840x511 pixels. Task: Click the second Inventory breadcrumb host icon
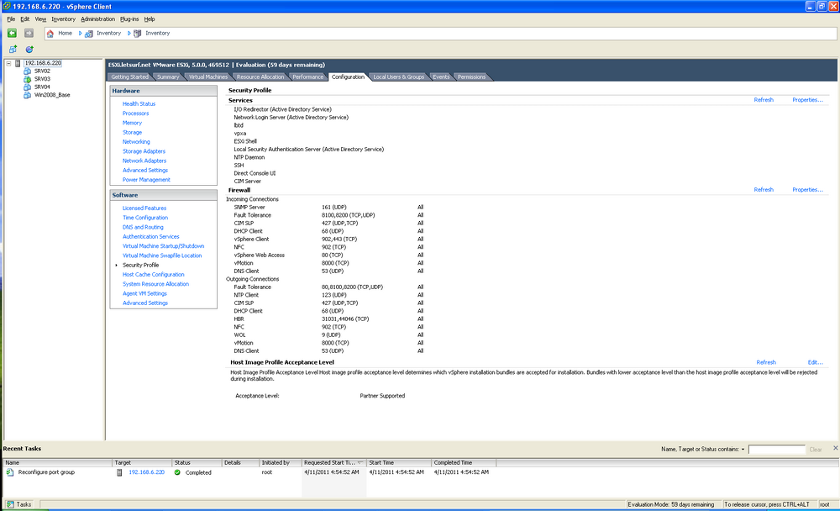[x=138, y=34]
